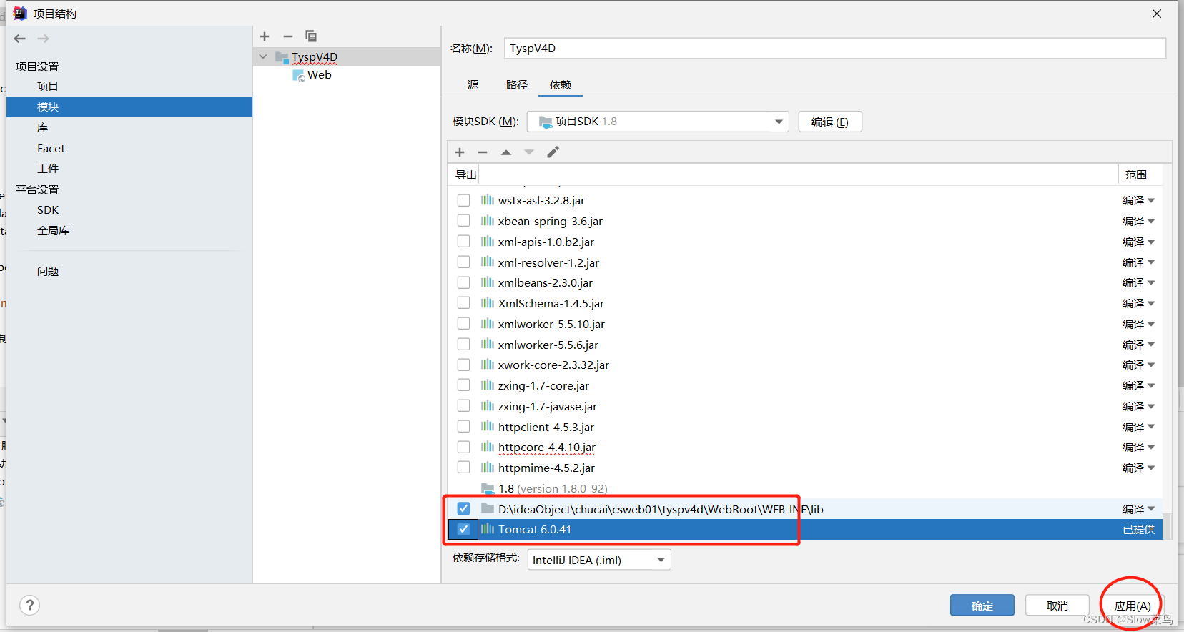Close the Project Structure dialog
This screenshot has height=632, width=1184.
click(1157, 14)
